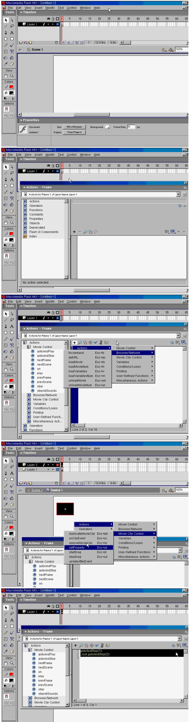Viewport: 190px width, 722px height.
Task: Open the Background color swatch in Properties panel
Action: tap(107, 127)
